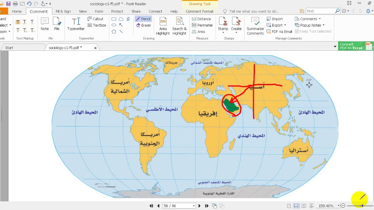This screenshot has height=210, width=374.
Task: Select the Line drawing tool
Action: [x=121, y=32]
